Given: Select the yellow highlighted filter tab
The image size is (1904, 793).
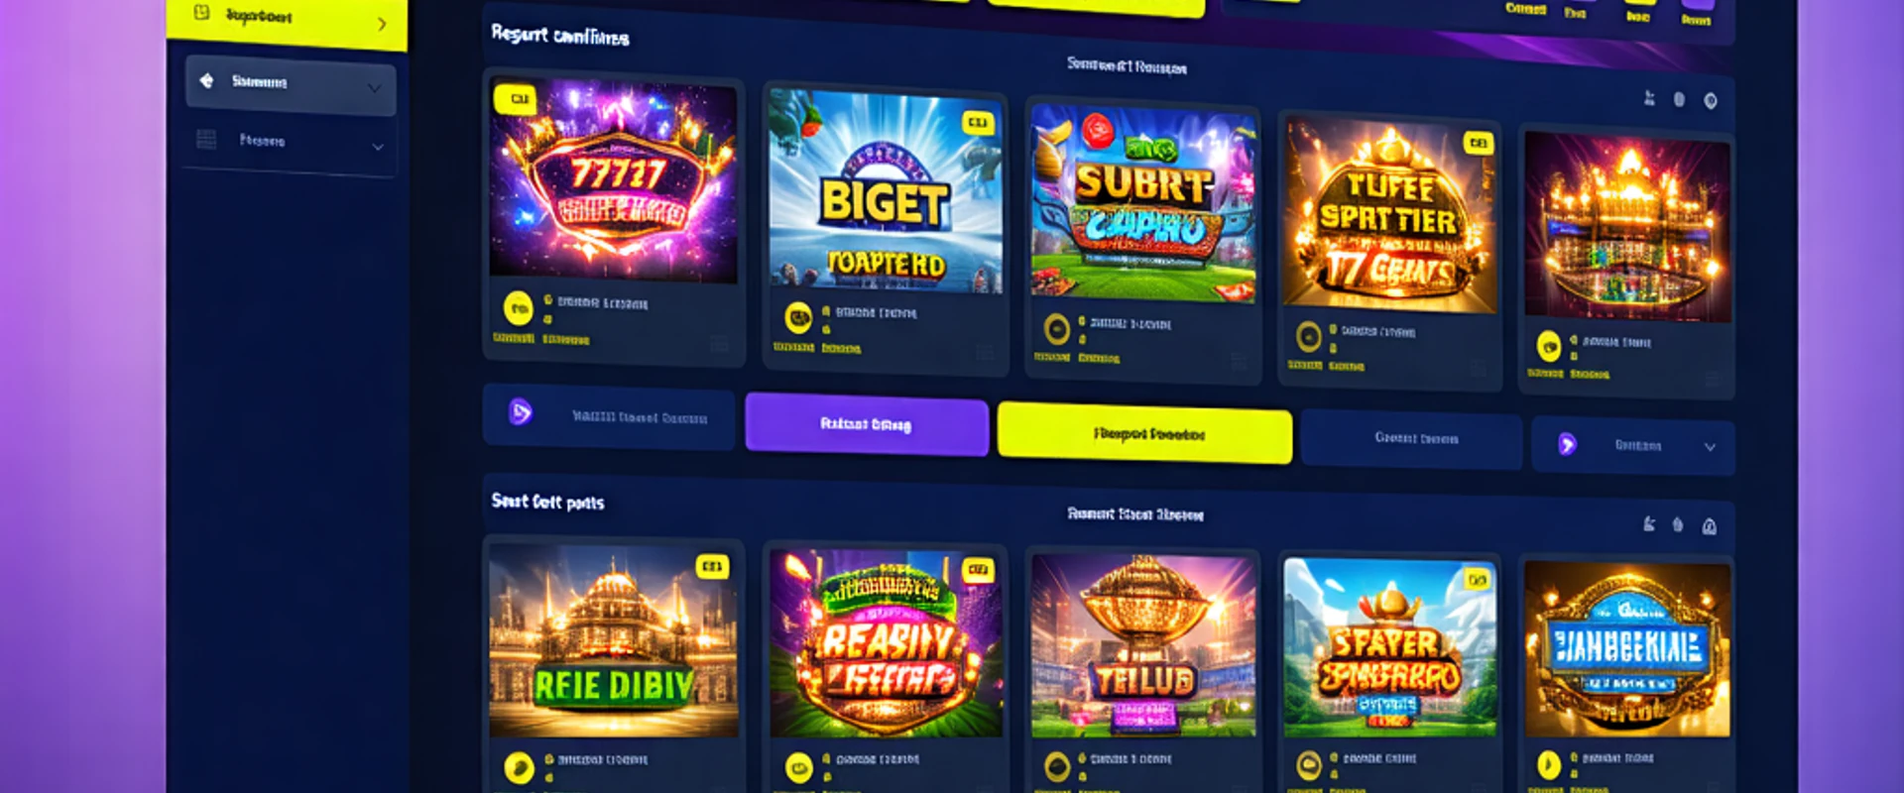Looking at the screenshot, I should 1144,433.
